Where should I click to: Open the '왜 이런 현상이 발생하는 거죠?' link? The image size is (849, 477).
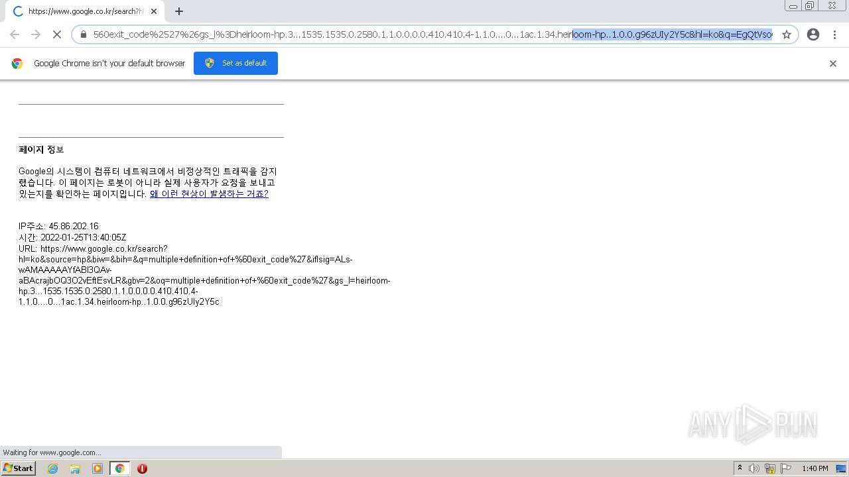pyautogui.click(x=209, y=194)
